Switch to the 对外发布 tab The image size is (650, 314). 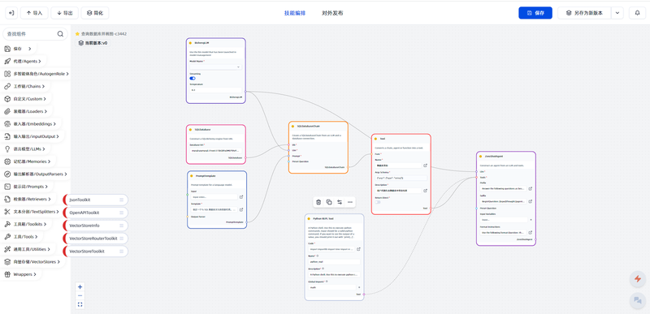[332, 13]
